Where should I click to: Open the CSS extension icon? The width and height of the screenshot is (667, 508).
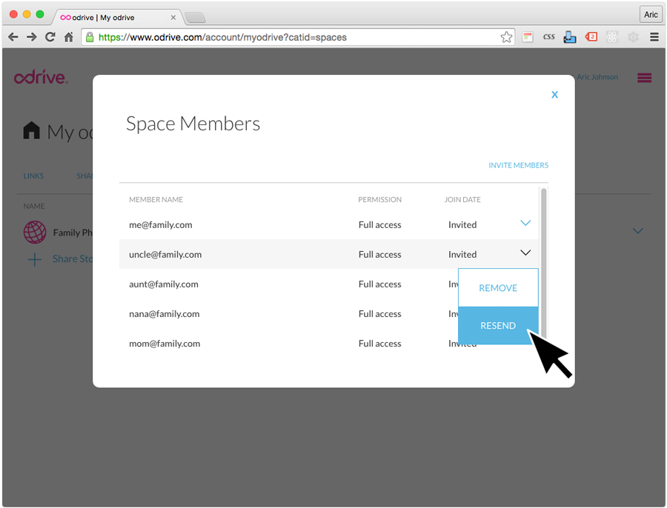point(548,37)
